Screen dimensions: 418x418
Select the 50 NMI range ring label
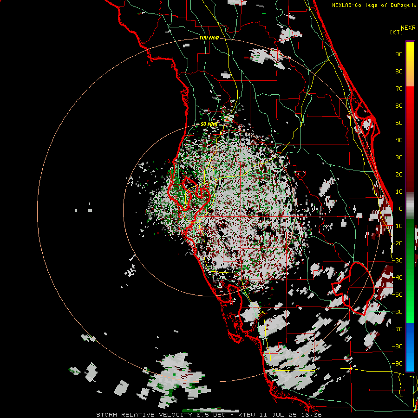209,124
